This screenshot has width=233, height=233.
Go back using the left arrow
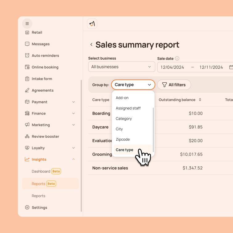point(91,44)
